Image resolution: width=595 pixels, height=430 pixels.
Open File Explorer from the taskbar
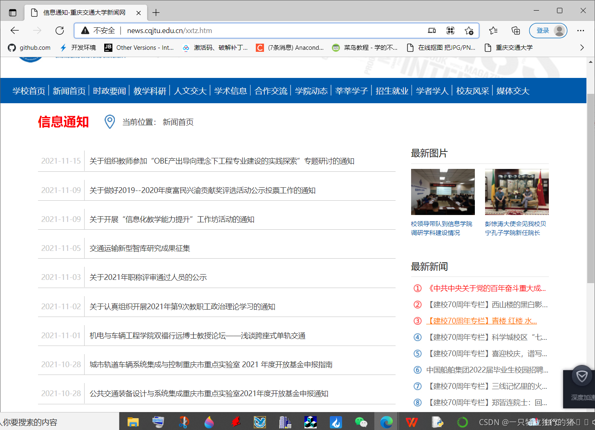point(133,422)
